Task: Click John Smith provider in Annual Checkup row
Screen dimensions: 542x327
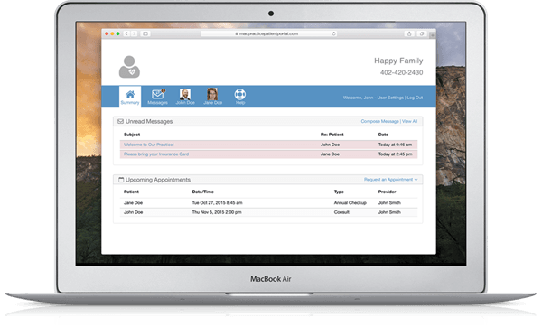Action: [x=389, y=203]
